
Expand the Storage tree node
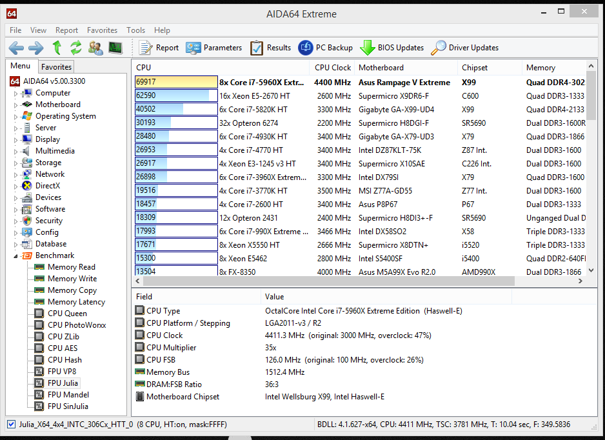tap(15, 163)
